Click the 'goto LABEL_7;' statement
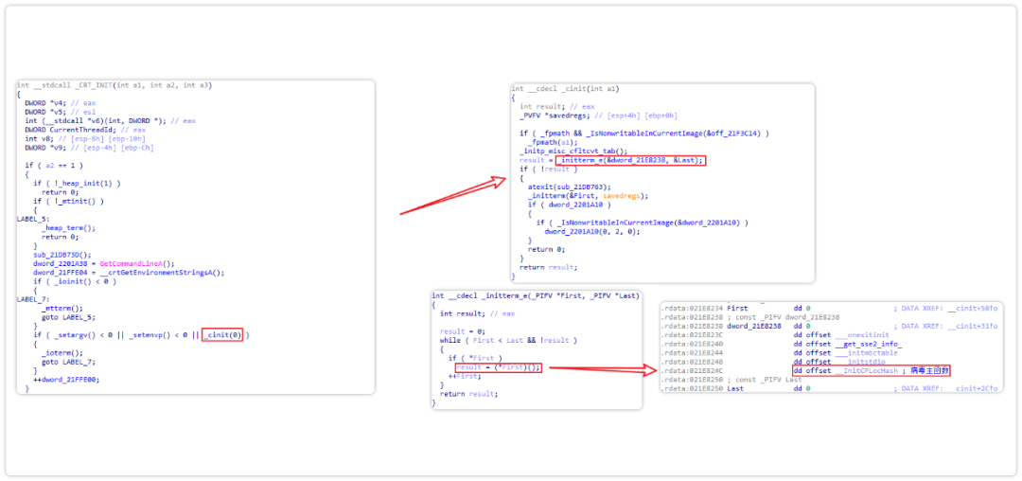The width and height of the screenshot is (1022, 481). [x=68, y=362]
